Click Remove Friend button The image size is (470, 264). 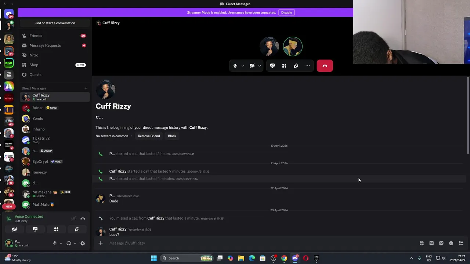[x=149, y=136]
